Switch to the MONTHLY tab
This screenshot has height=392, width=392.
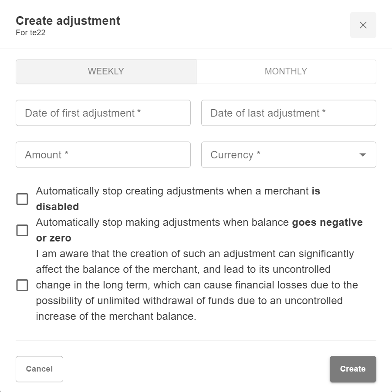286,72
